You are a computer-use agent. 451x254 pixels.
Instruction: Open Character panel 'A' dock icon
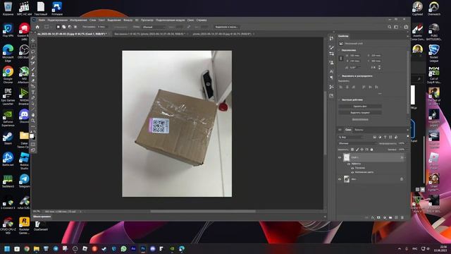tap(331, 71)
